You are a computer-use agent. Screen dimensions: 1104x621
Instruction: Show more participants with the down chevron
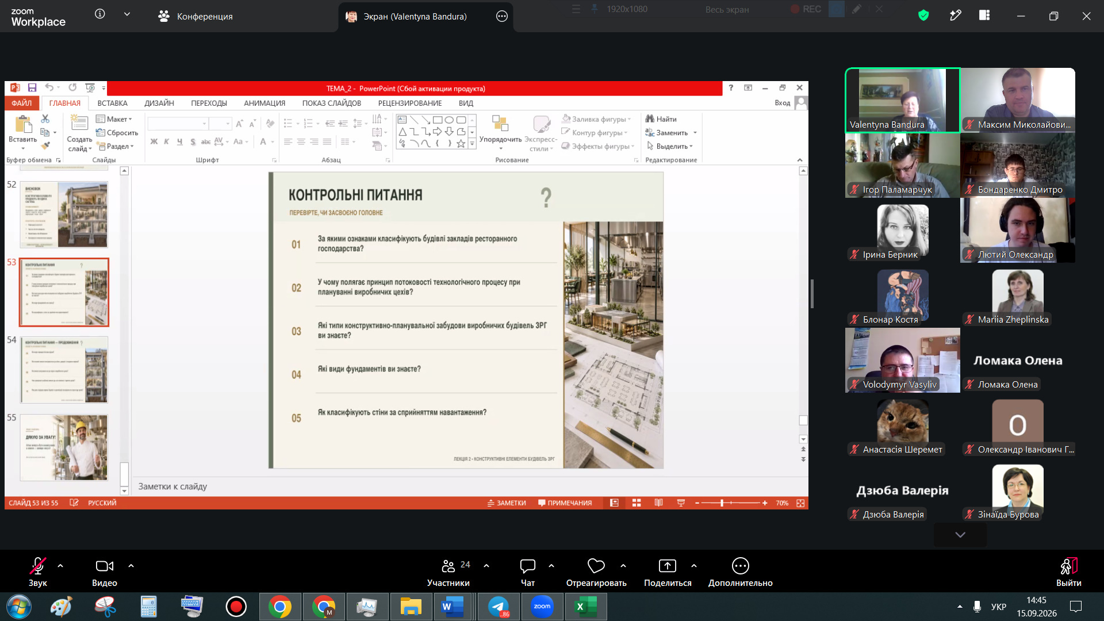(x=960, y=535)
